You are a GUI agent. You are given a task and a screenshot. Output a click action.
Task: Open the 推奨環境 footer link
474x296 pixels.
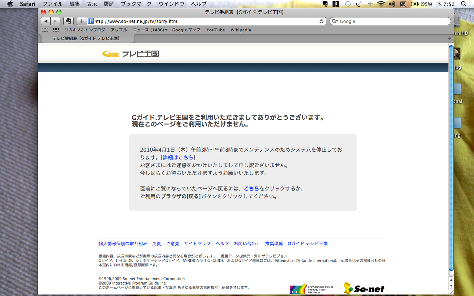(x=274, y=243)
